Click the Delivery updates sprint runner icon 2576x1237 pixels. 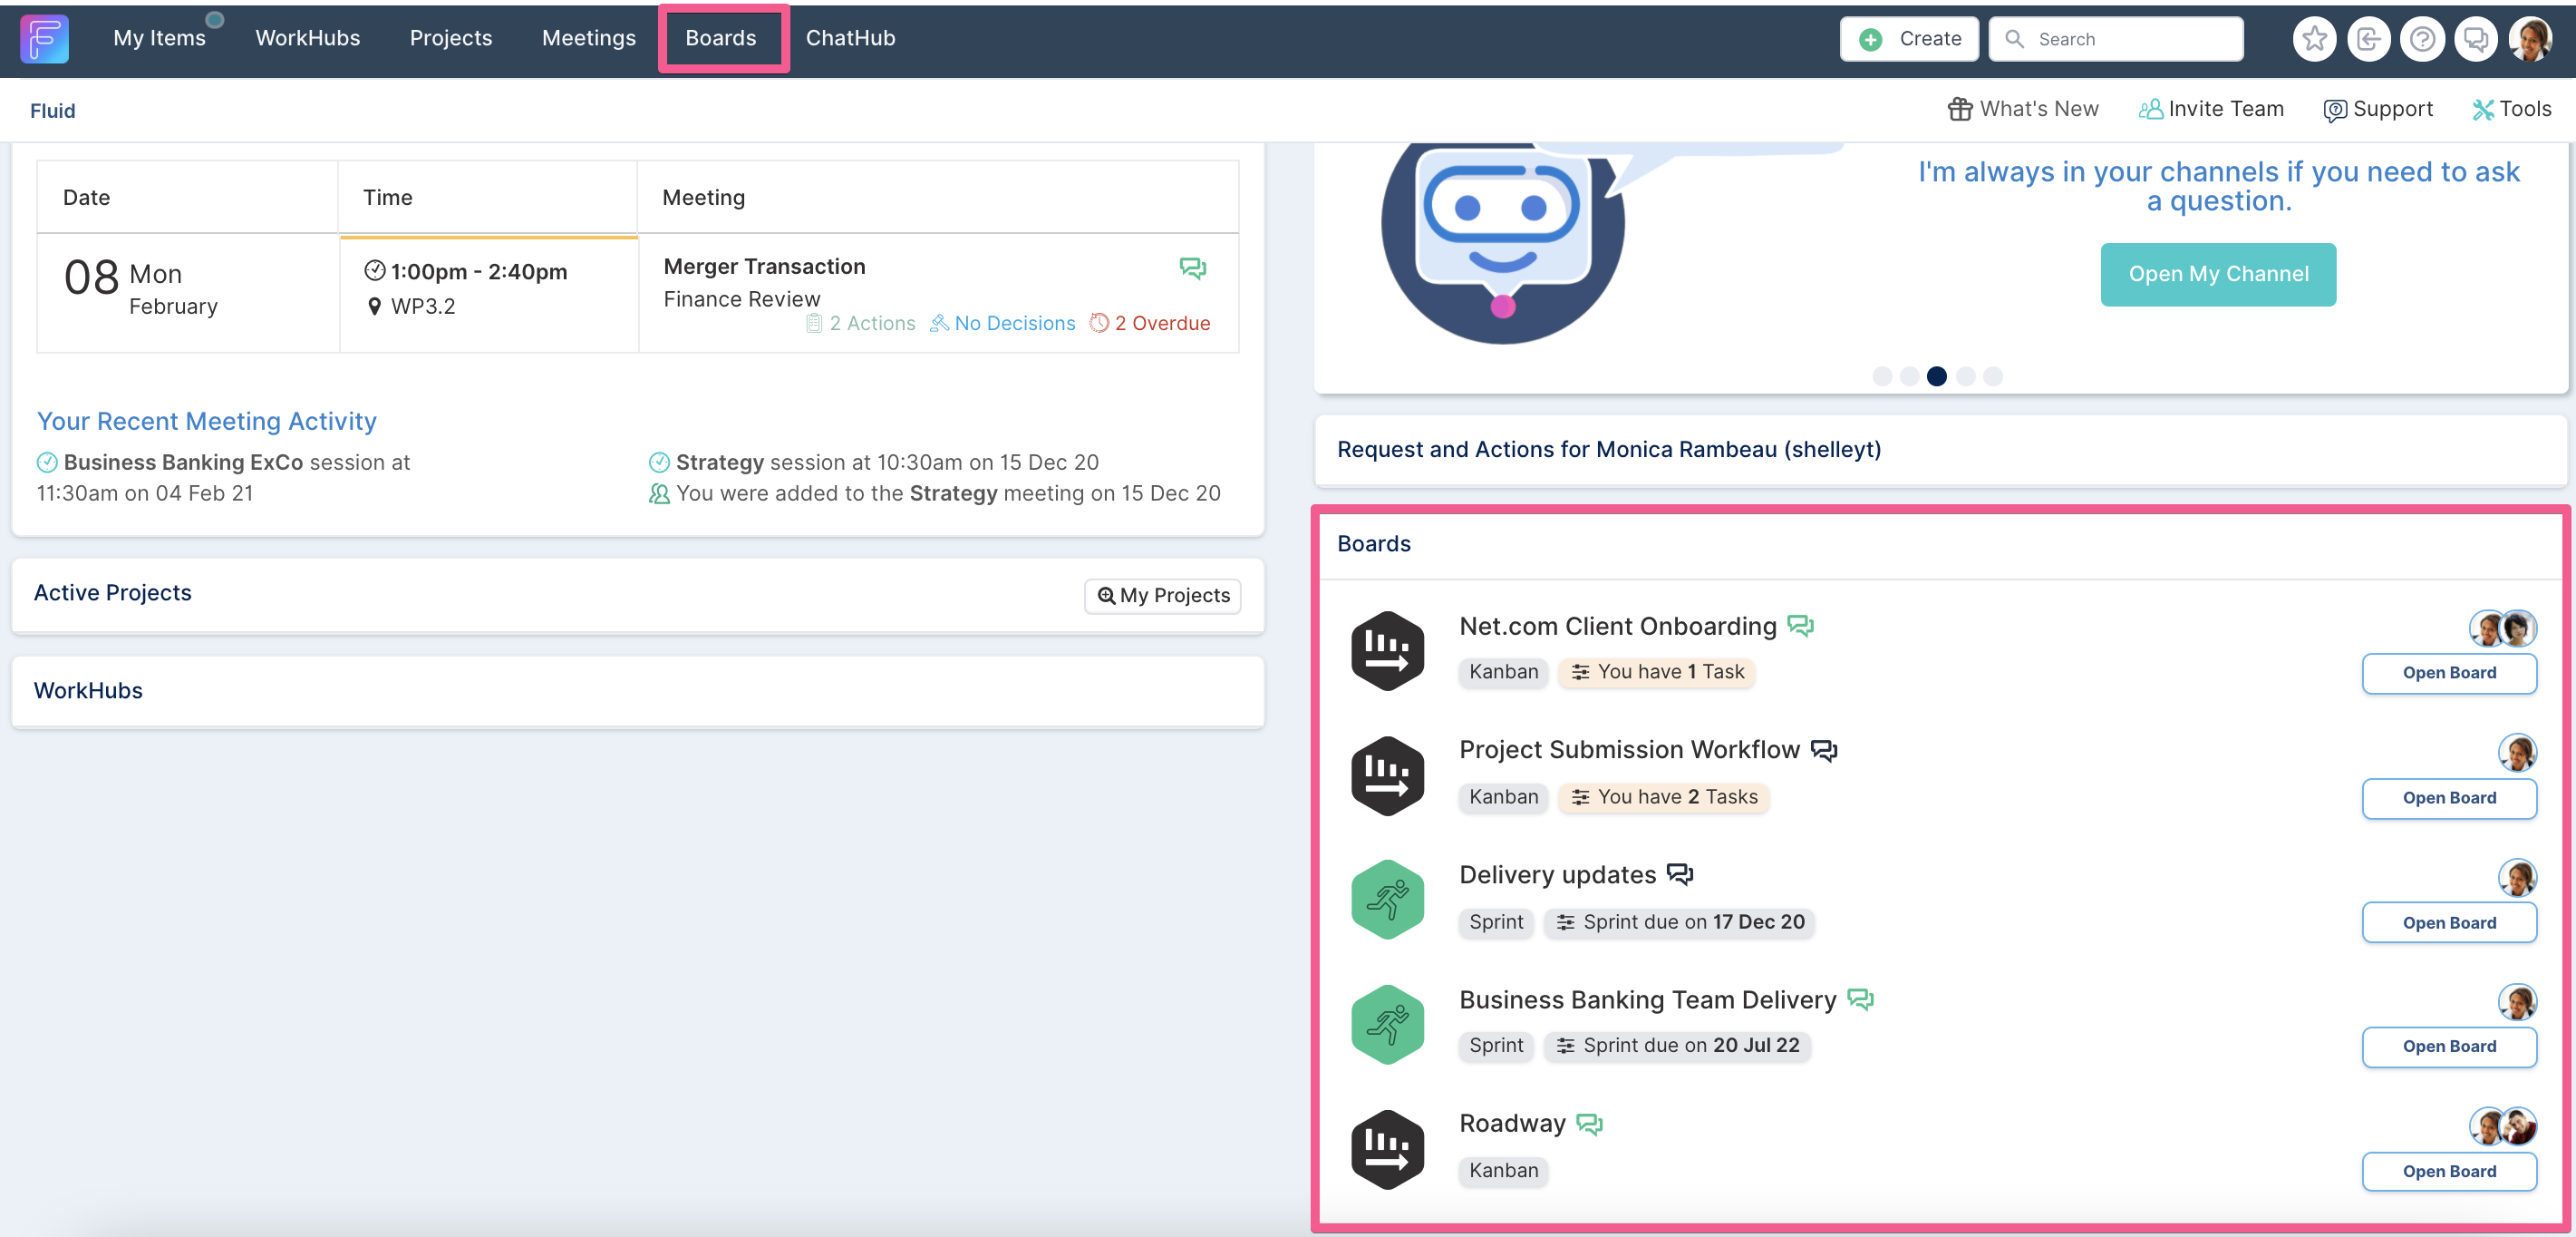tap(1388, 900)
